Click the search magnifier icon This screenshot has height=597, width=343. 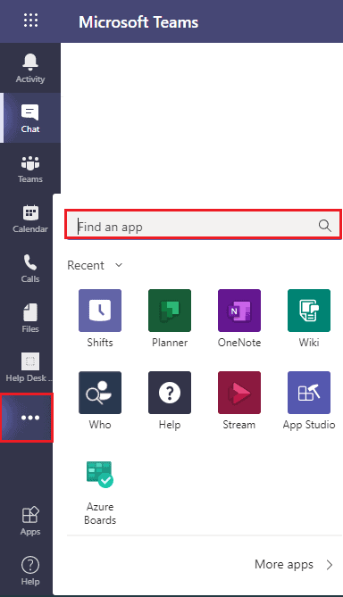325,226
